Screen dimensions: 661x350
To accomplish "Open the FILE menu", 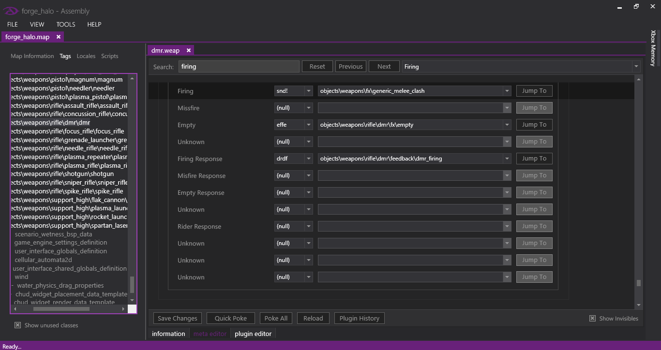I will coord(13,24).
